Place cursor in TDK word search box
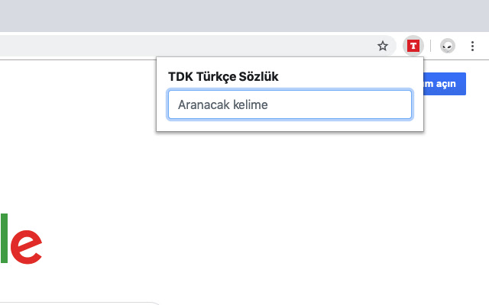 pyautogui.click(x=290, y=105)
